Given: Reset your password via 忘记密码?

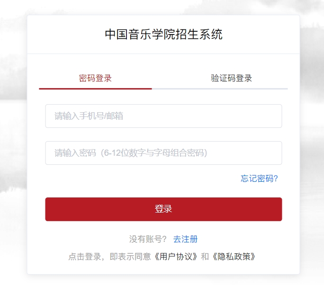Looking at the screenshot, I should pos(259,178).
